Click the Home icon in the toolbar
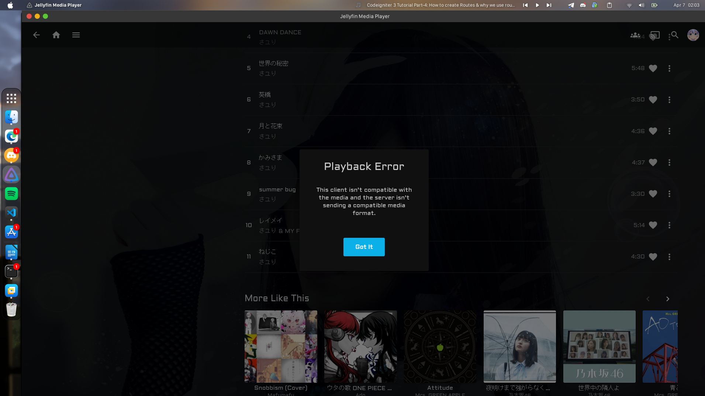 point(56,35)
